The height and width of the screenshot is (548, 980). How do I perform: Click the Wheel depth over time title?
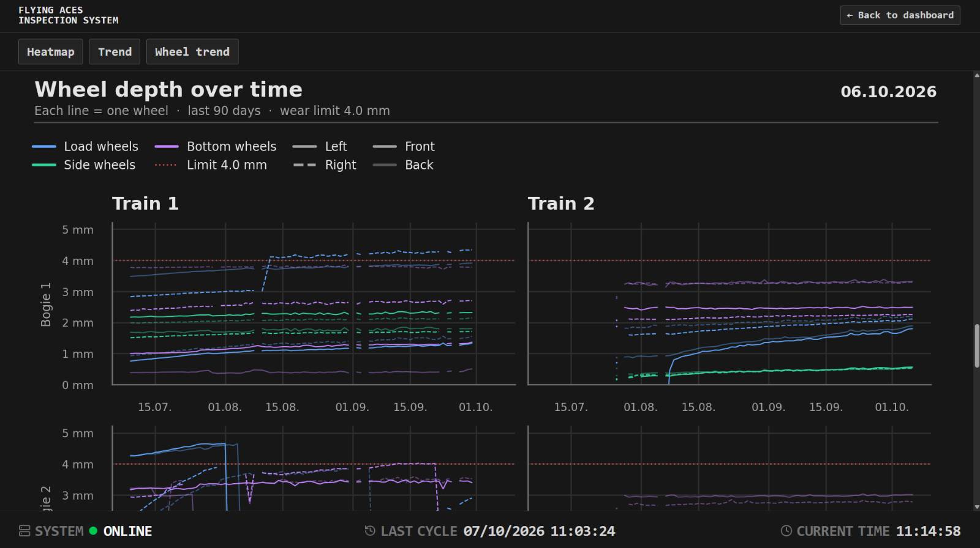pos(168,90)
